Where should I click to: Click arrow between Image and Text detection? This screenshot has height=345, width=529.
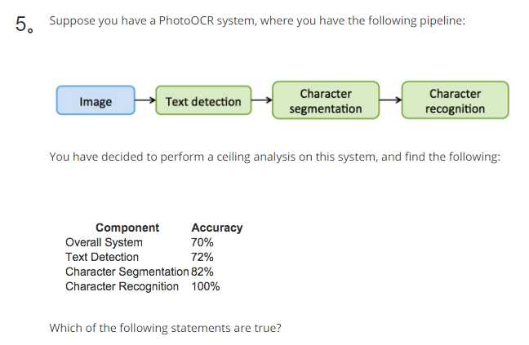[x=145, y=100]
